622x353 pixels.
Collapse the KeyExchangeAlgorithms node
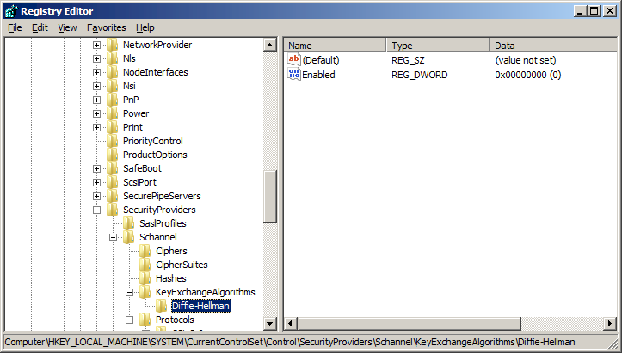(x=130, y=292)
